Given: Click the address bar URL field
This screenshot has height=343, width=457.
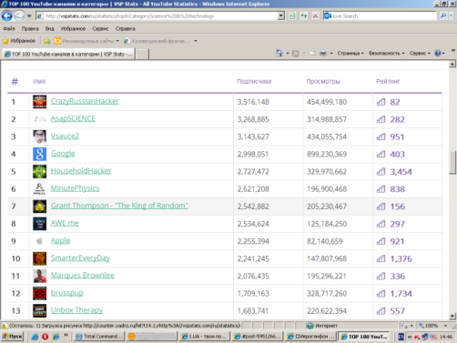Looking at the screenshot, I should pos(157,16).
